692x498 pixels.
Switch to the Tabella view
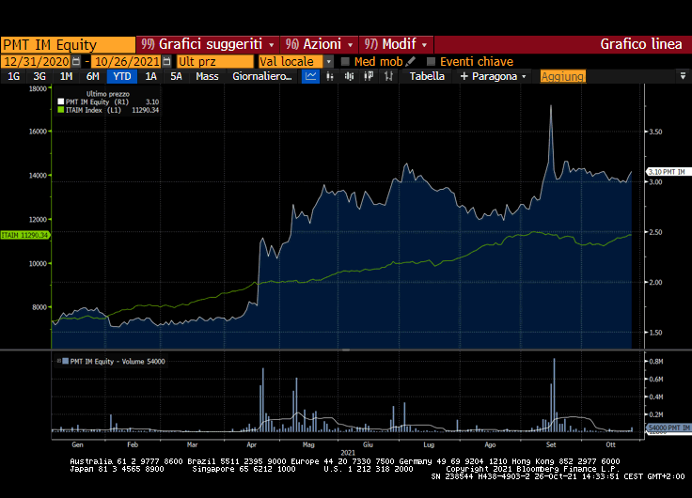click(428, 76)
